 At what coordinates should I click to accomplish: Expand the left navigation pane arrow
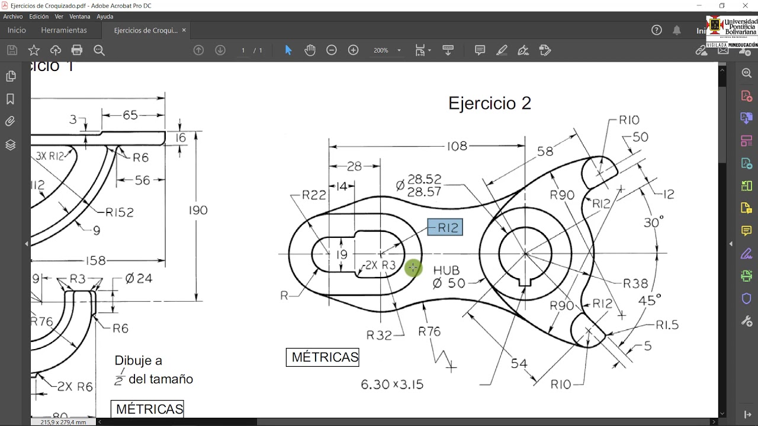[26, 244]
